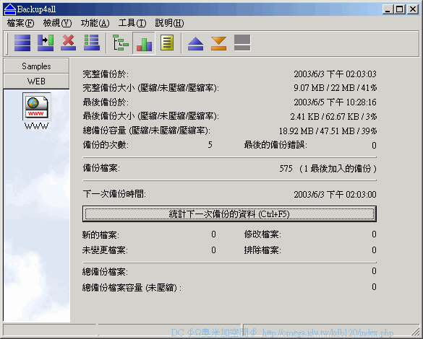Open the 功能(A) menu
The image size is (423, 339).
coord(95,23)
